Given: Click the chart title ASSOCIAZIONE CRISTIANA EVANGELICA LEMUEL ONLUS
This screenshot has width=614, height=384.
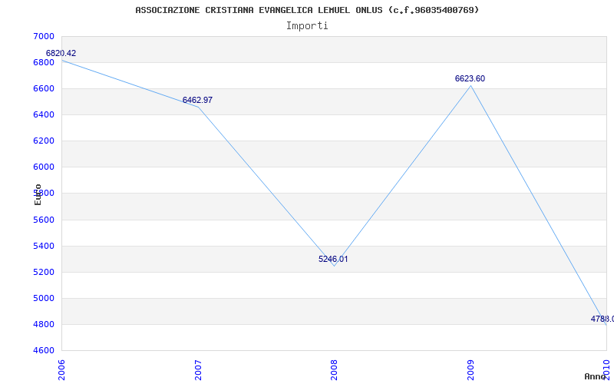Looking at the screenshot, I should click(x=307, y=10).
